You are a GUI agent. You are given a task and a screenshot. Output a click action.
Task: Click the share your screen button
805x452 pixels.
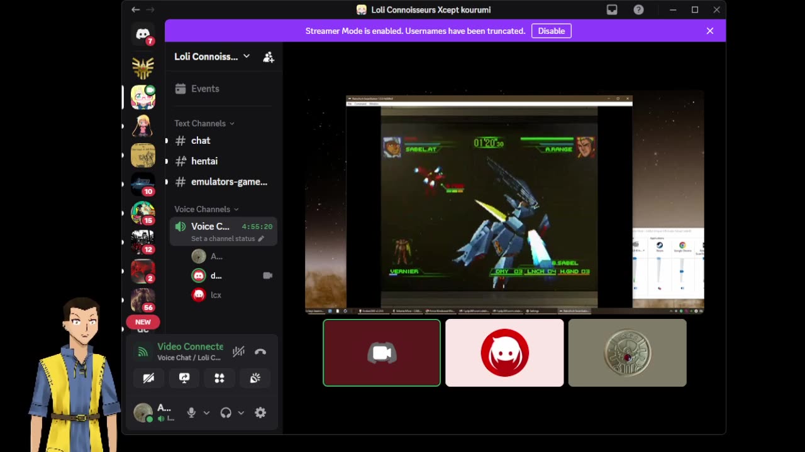pos(184,378)
